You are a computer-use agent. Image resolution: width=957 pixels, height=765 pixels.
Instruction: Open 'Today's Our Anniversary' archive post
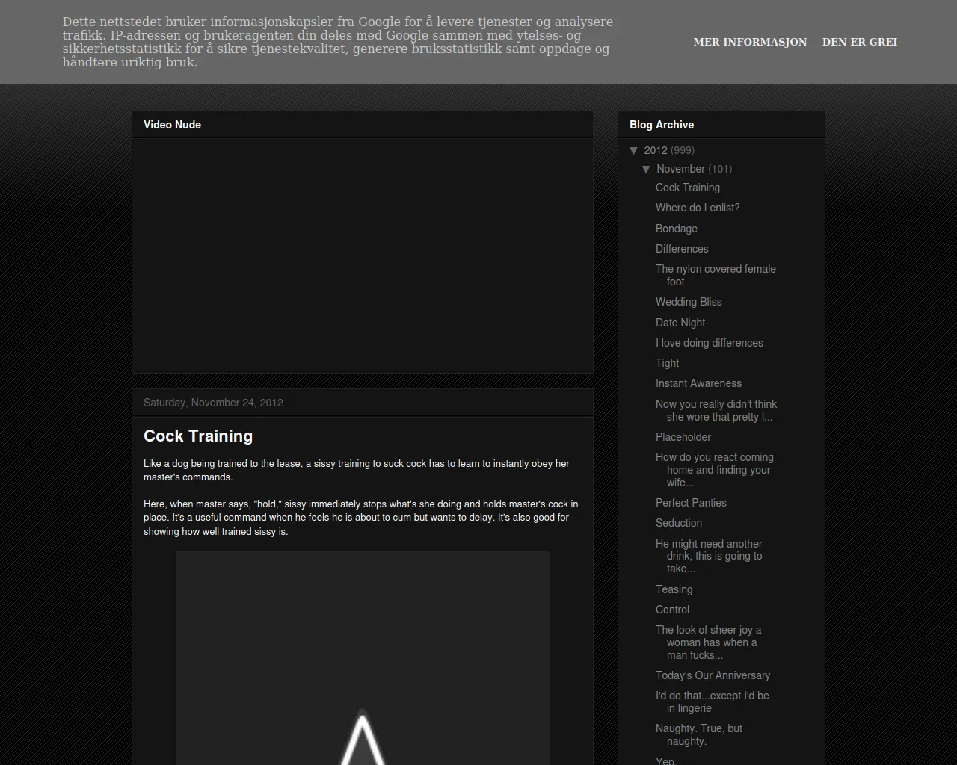coord(713,675)
